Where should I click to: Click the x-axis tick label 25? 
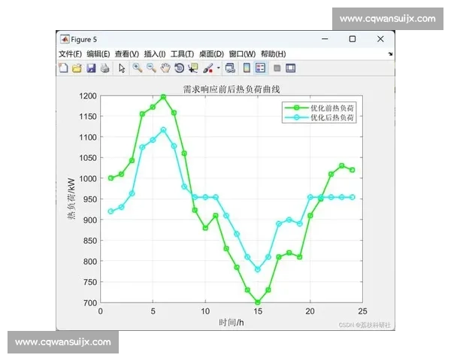(363, 311)
